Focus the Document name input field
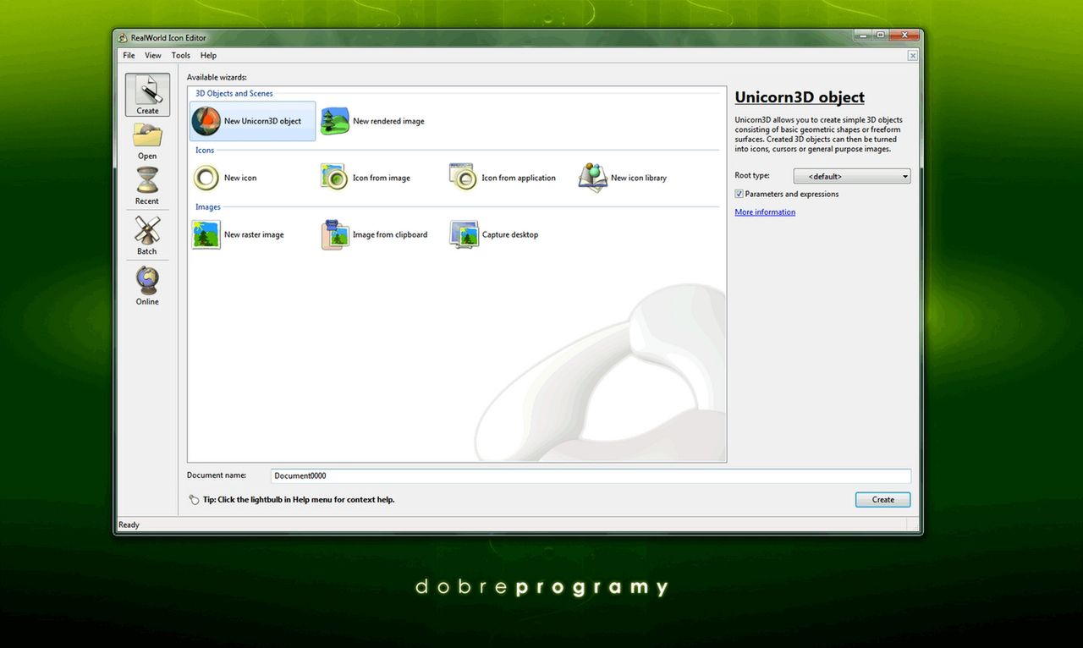1083x648 pixels. click(x=591, y=476)
